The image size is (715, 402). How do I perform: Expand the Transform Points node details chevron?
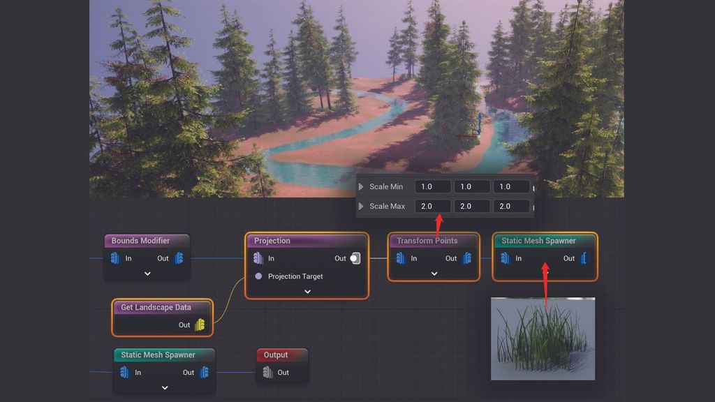[434, 274]
